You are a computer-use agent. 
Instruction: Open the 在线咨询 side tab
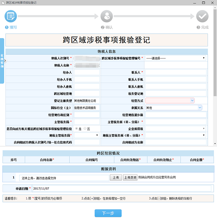(x=2, y=60)
